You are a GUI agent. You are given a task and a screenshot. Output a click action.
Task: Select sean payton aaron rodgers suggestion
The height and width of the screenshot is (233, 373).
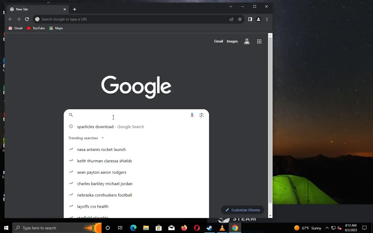tap(136, 172)
